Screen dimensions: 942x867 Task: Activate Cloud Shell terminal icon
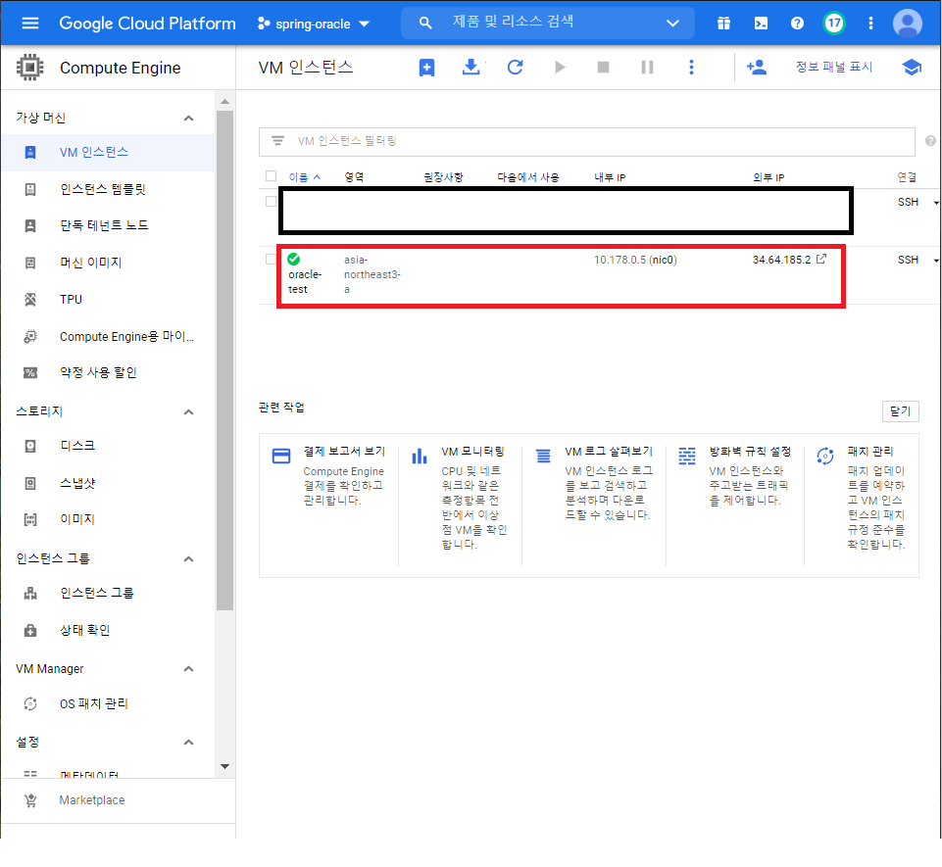click(761, 24)
